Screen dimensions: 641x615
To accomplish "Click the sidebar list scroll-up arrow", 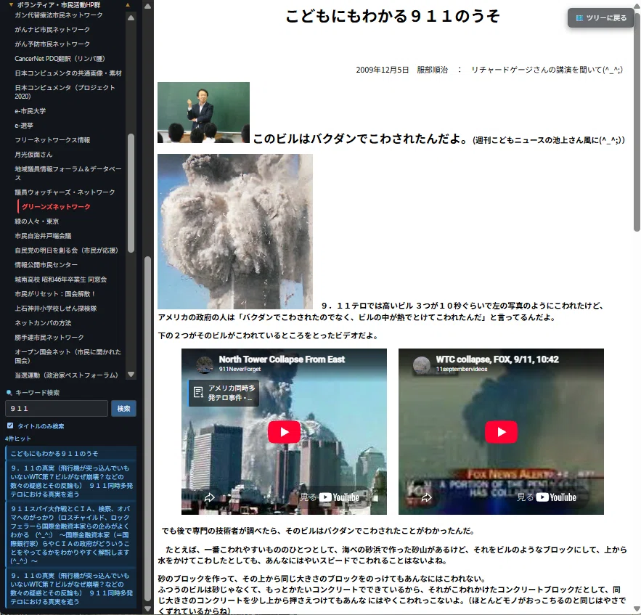I will click(131, 17).
